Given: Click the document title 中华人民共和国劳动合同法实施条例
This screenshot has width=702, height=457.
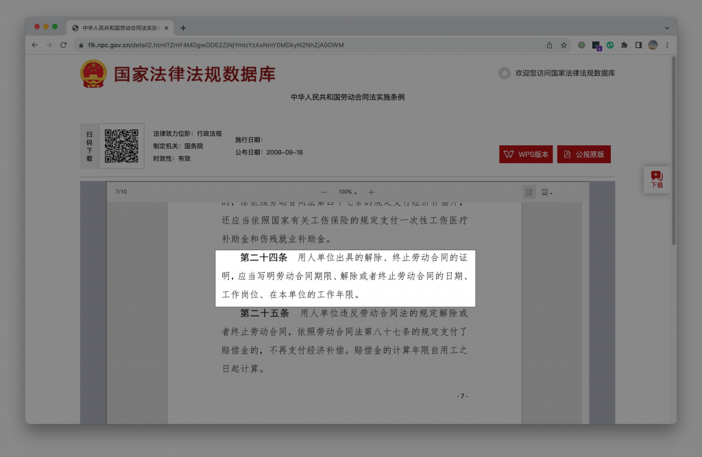Looking at the screenshot, I should point(348,97).
